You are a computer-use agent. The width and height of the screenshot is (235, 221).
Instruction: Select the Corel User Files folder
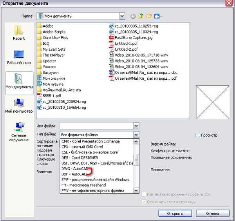click(52, 38)
